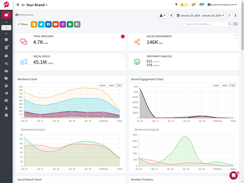Image resolution: width=244 pixels, height=183 pixels.
Task: Open the people group sidebar icon
Action: coord(6,71)
